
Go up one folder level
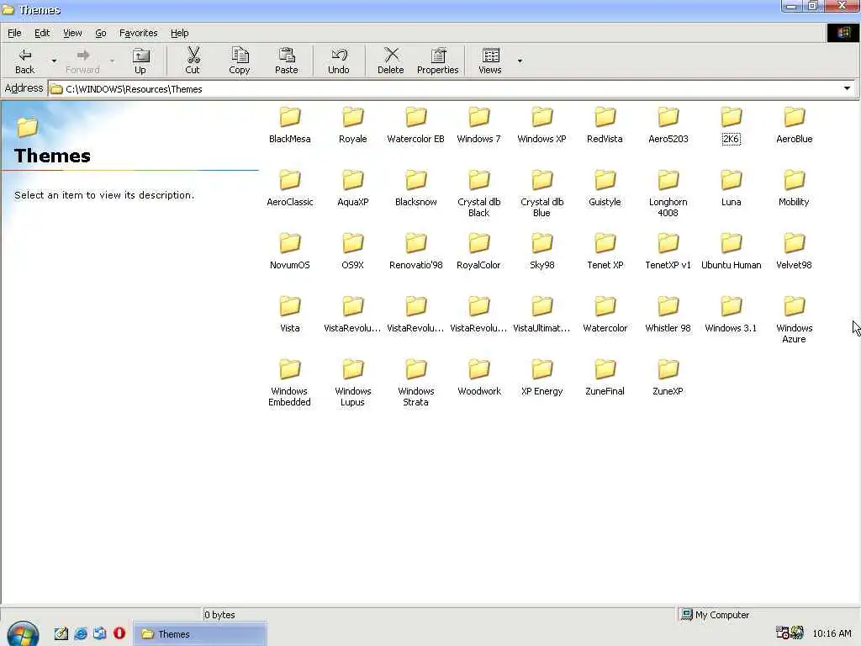(140, 61)
